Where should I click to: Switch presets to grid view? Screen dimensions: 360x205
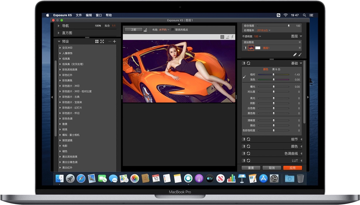pos(97,42)
